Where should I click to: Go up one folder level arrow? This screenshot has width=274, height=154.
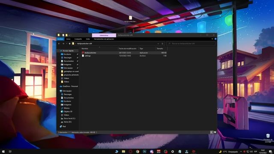pyautogui.click(x=69, y=44)
